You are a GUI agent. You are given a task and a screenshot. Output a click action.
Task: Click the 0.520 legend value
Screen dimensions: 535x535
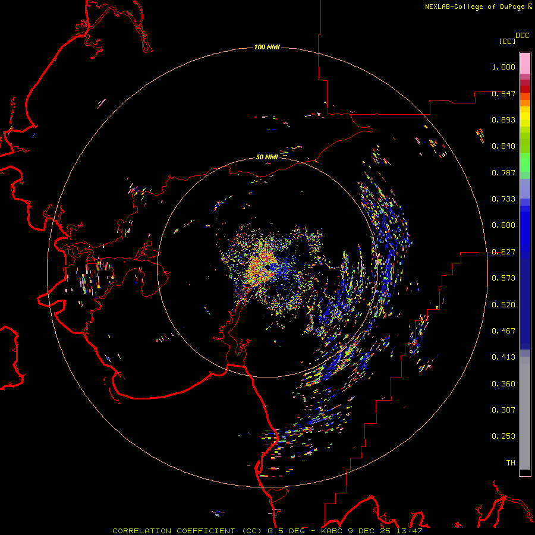(503, 305)
